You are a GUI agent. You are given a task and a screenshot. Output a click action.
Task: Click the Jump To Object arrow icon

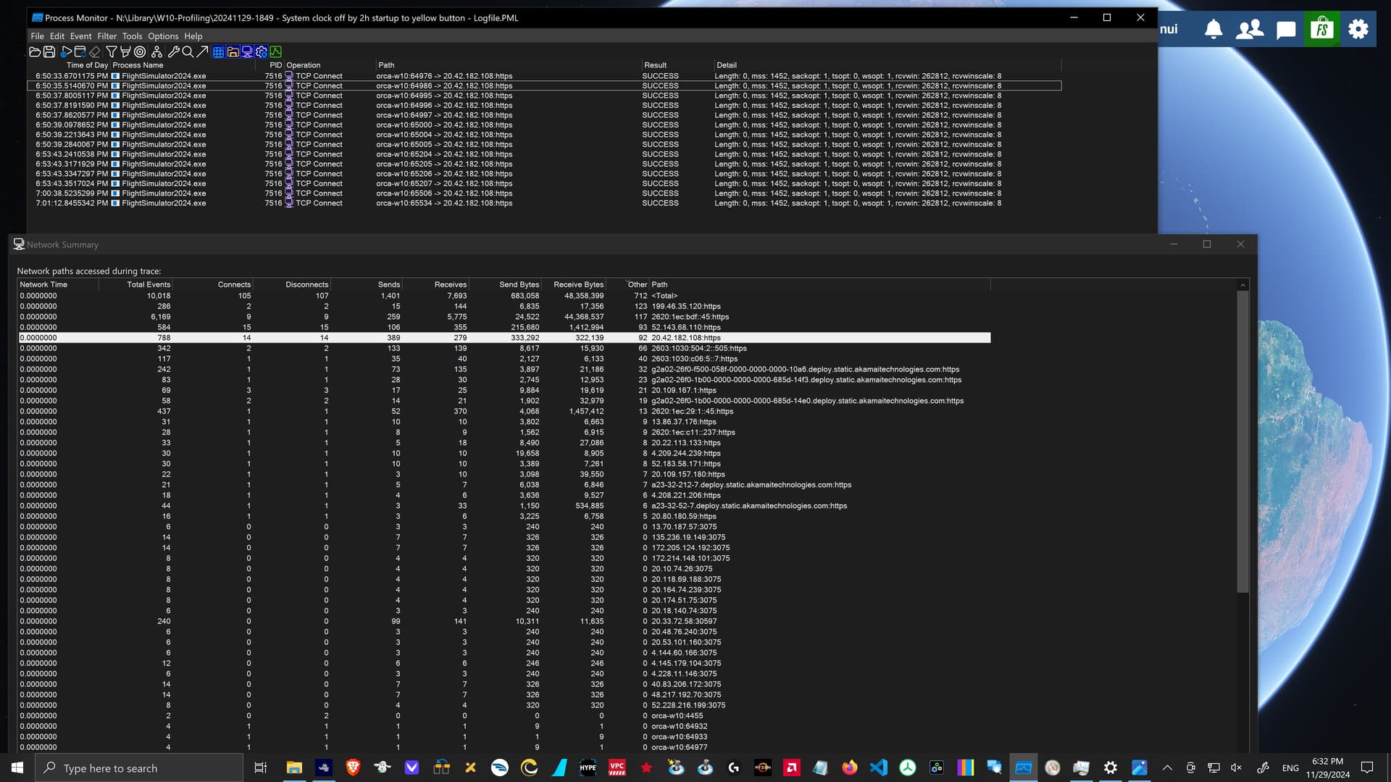click(x=202, y=51)
